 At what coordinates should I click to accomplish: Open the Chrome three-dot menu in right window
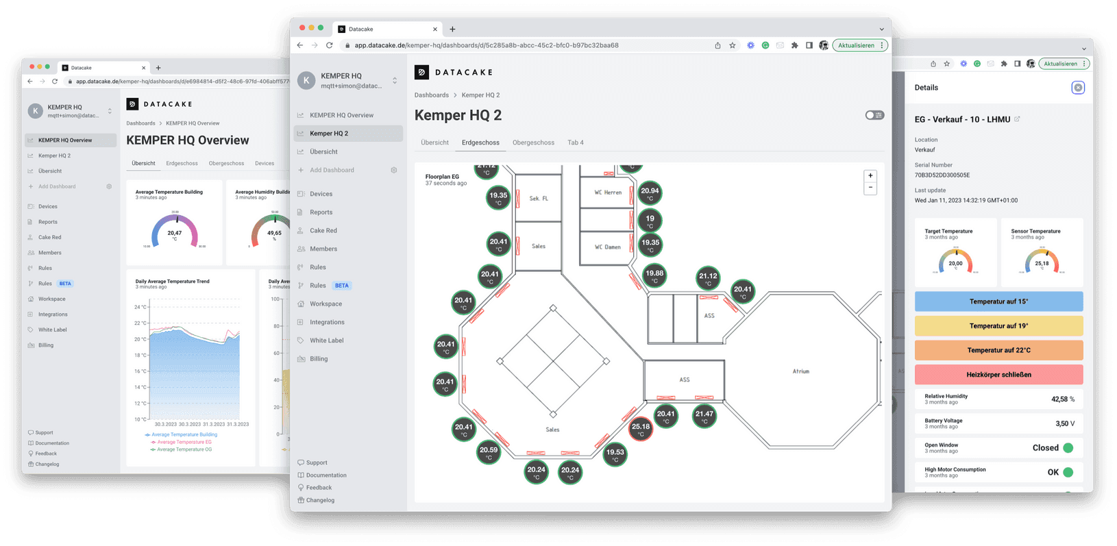click(x=1084, y=64)
